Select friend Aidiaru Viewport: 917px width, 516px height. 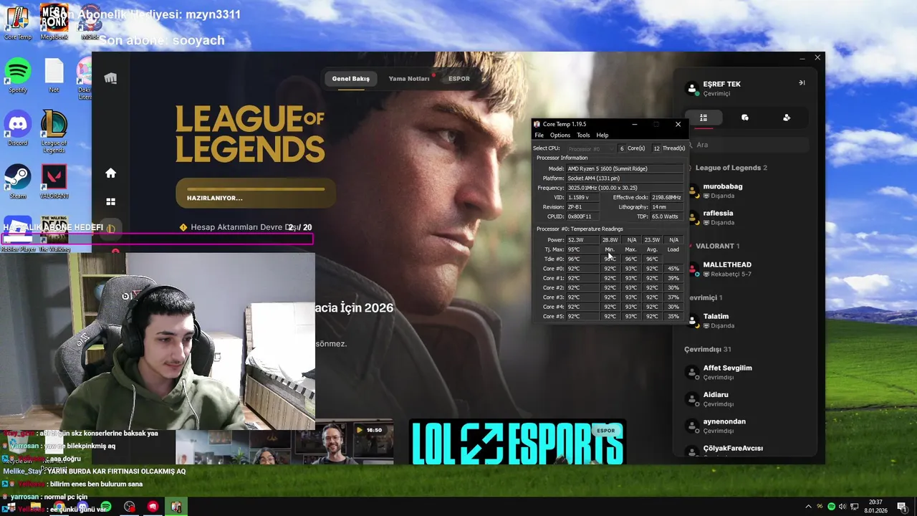coord(745,398)
